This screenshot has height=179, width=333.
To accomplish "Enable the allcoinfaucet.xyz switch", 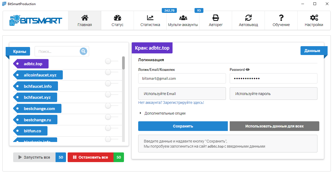I will (x=112, y=72).
